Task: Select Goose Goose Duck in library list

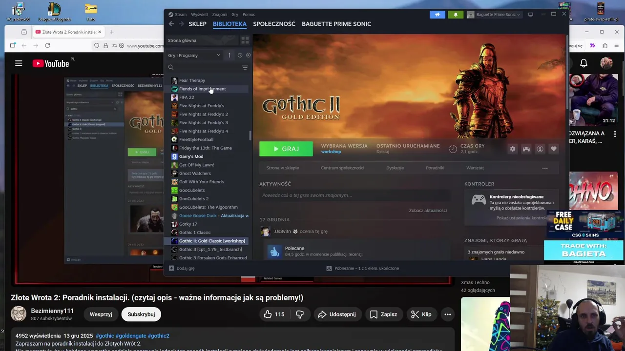Action: [x=209, y=215]
